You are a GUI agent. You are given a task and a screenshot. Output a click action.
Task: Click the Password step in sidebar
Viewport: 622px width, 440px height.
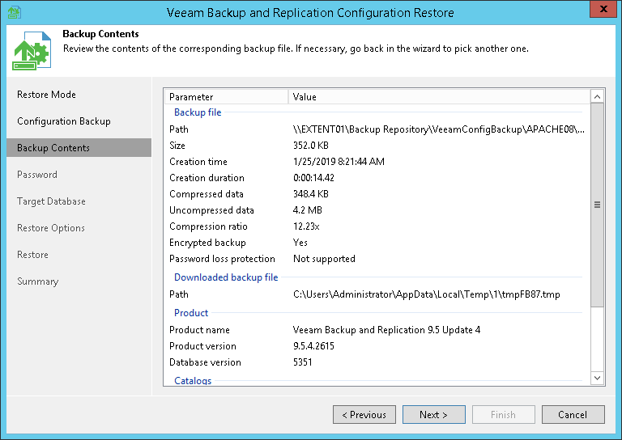pos(37,175)
